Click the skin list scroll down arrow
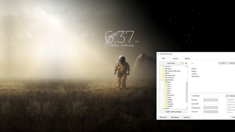 pyautogui.click(x=187, y=108)
